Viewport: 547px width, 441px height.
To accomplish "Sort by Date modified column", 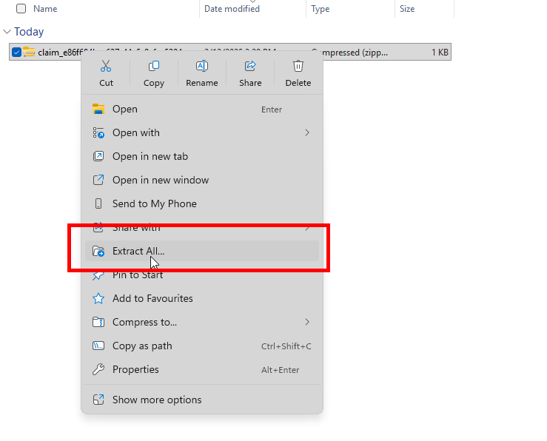I will pos(232,9).
